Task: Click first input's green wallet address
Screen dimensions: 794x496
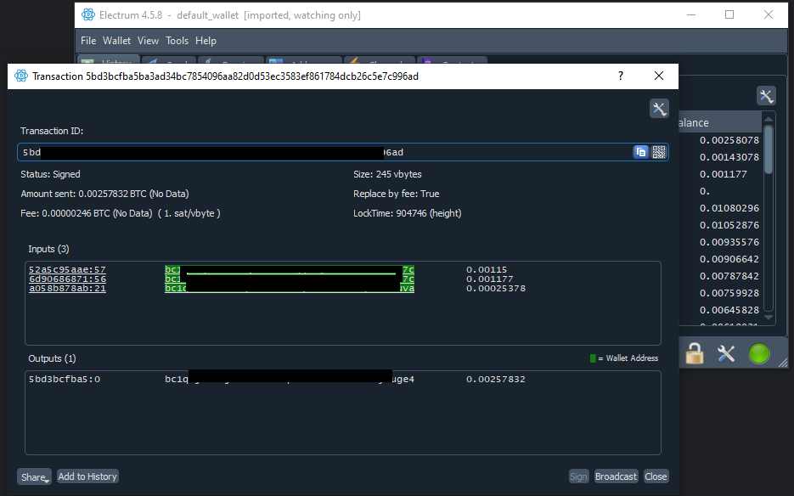Action: pyautogui.click(x=290, y=269)
